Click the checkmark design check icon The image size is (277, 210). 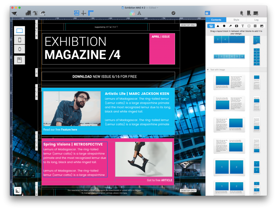coord(173,13)
